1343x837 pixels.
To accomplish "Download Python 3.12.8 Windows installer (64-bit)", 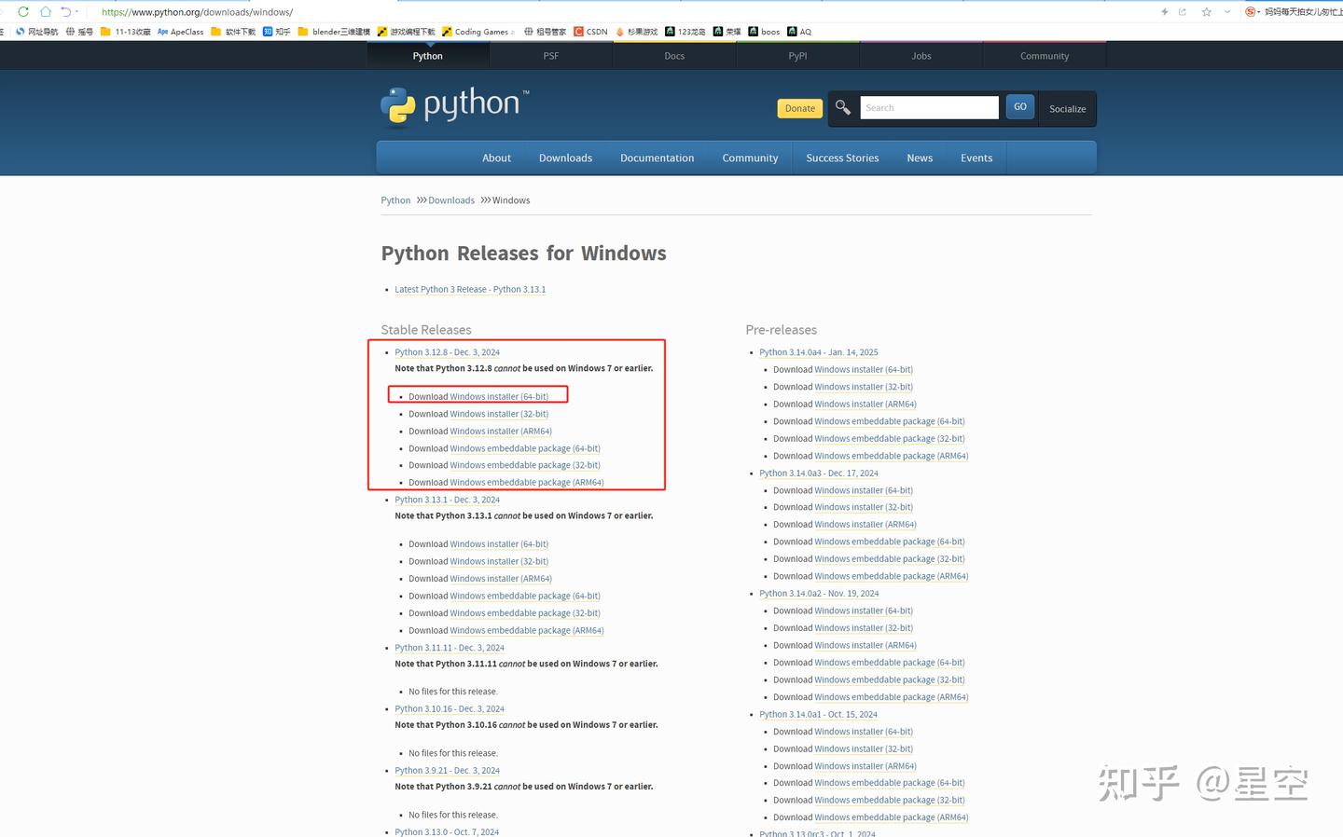I will tap(499, 396).
